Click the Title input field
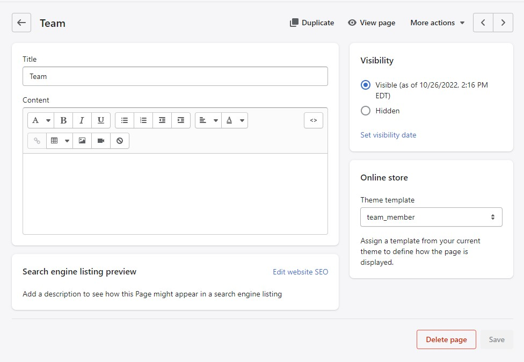 (175, 76)
